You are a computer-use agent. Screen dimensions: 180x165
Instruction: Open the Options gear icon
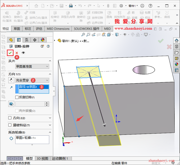121,6
